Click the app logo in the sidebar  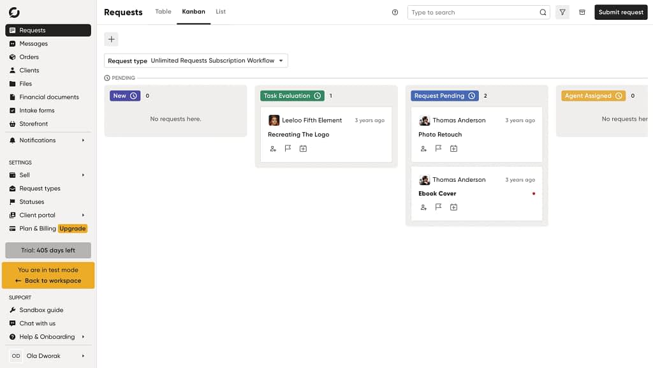pos(14,13)
